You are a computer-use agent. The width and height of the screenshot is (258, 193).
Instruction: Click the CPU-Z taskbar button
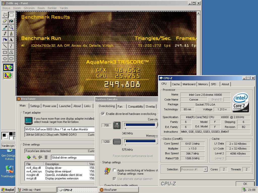78,190
